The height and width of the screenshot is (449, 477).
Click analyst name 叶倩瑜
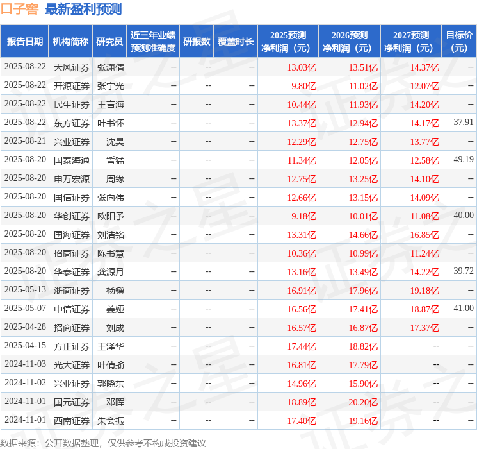[x=110, y=365]
